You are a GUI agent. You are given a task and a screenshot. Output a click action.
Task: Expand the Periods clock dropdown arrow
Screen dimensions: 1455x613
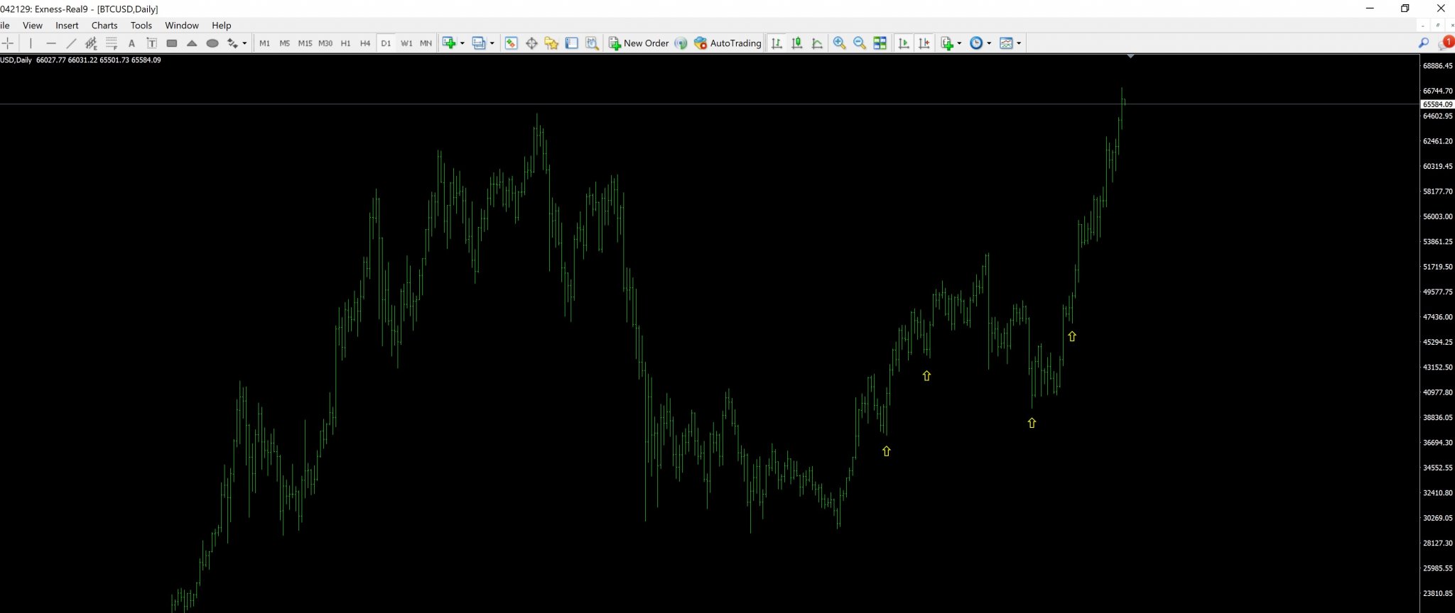989,43
